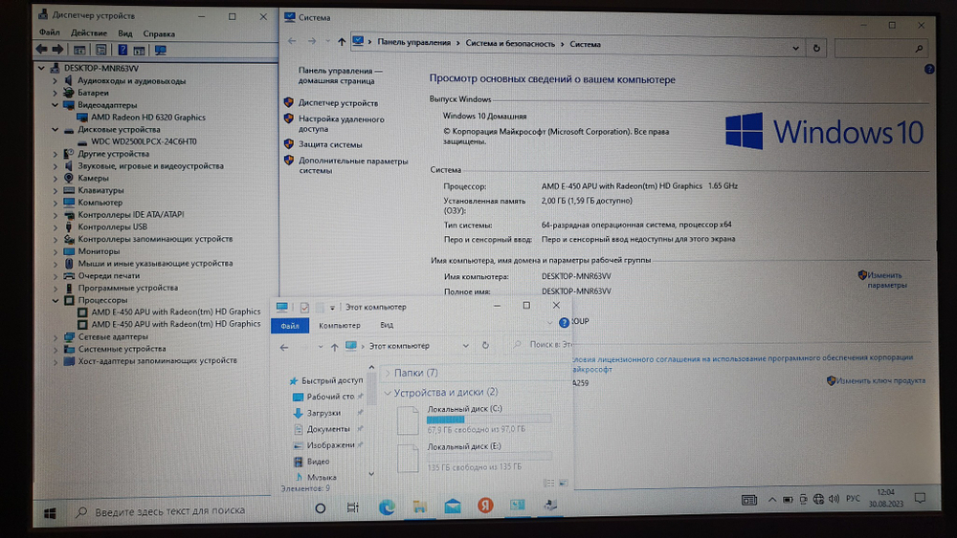Collapse the Видеоадаптеры node
This screenshot has height=538, width=957.
point(55,105)
